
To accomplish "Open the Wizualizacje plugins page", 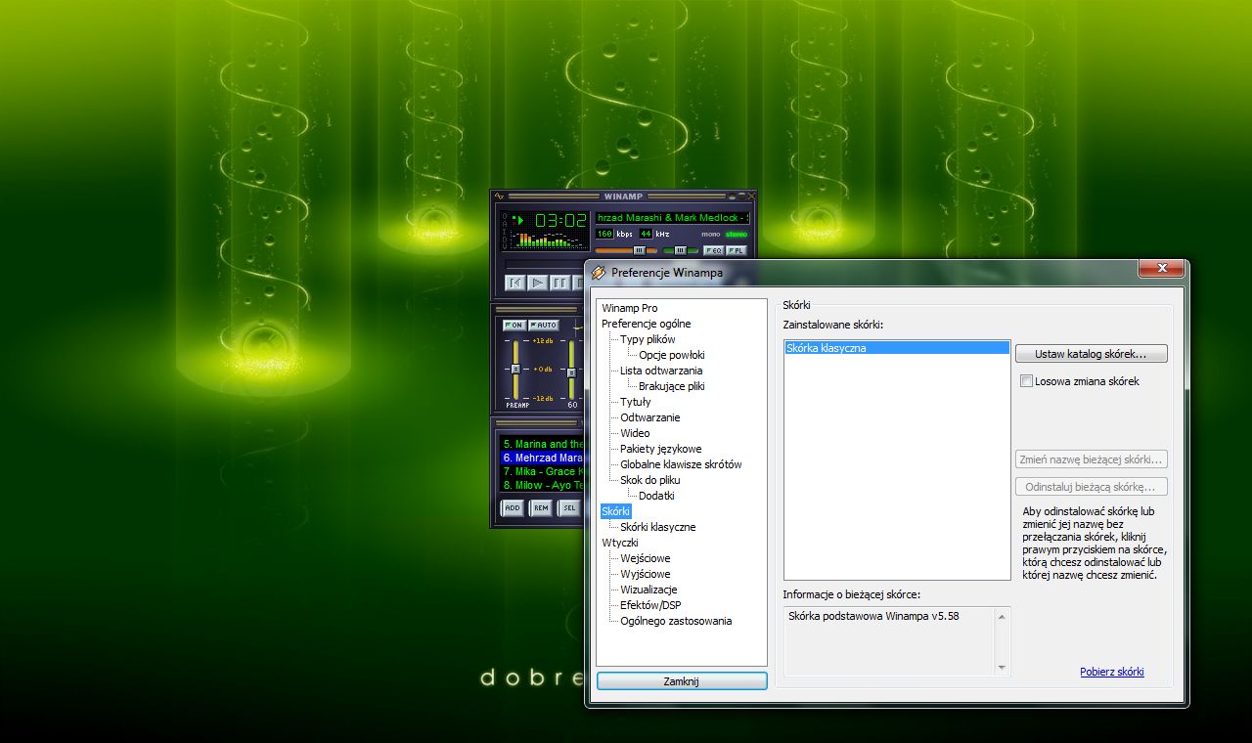I will tap(648, 590).
